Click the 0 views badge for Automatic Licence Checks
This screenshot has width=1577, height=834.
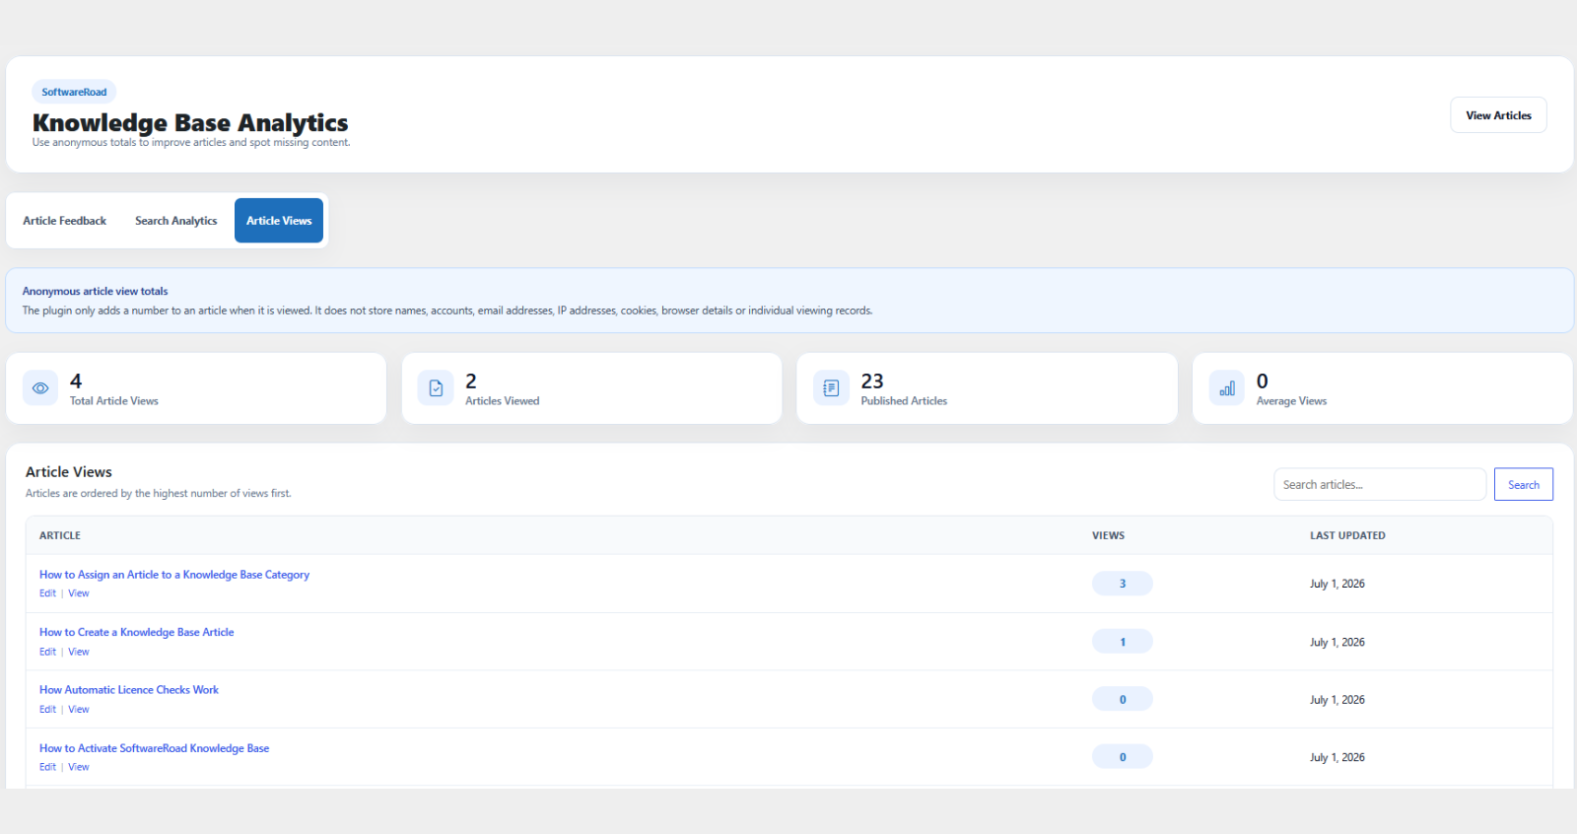[1123, 700]
